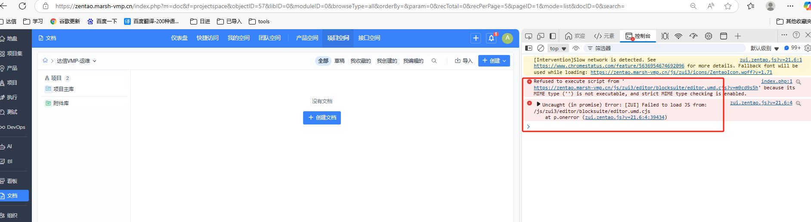The width and height of the screenshot is (811, 222).
Task: Open notifications bell icon
Action: 491,38
